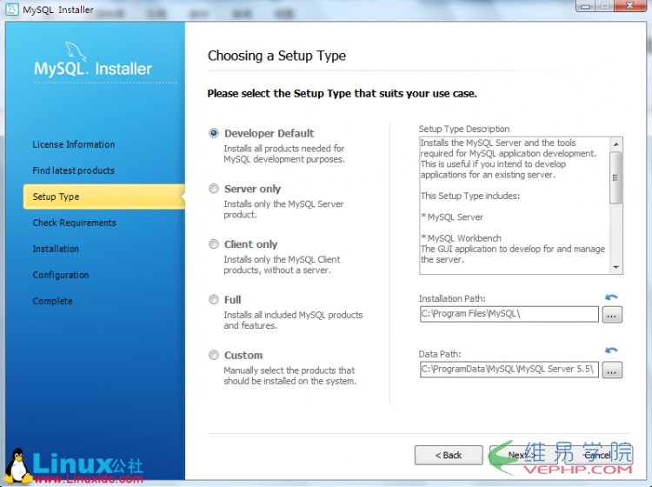This screenshot has height=487, width=652.
Task: Go back with the Back button
Action: tap(449, 456)
